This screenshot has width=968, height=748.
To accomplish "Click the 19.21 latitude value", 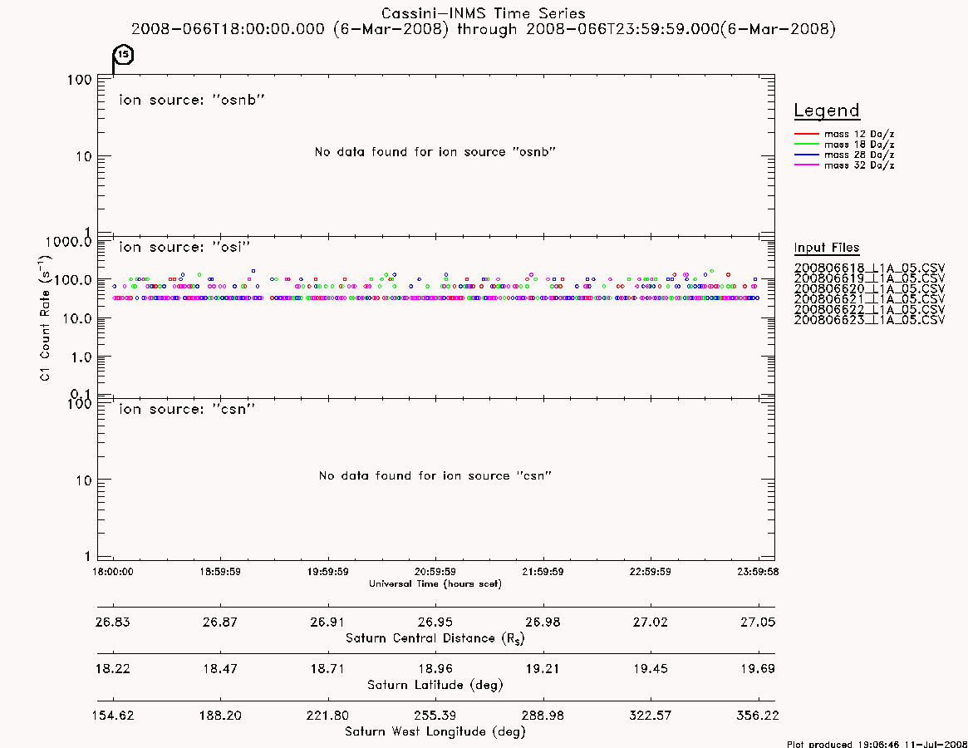I will pyautogui.click(x=543, y=669).
